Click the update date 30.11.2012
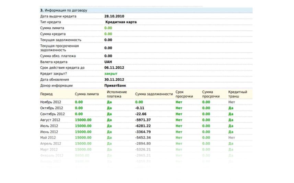Screen dimensions: 294x183 click(114, 80)
